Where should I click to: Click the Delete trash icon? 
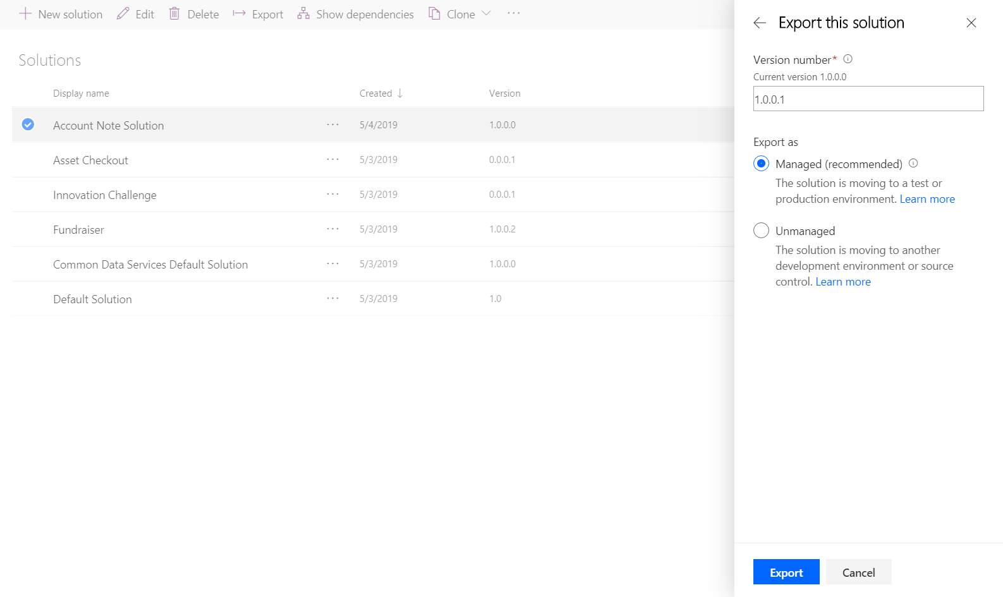[174, 14]
